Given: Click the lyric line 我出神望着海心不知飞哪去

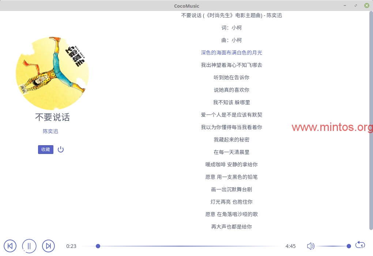Looking at the screenshot, I should click(231, 65).
